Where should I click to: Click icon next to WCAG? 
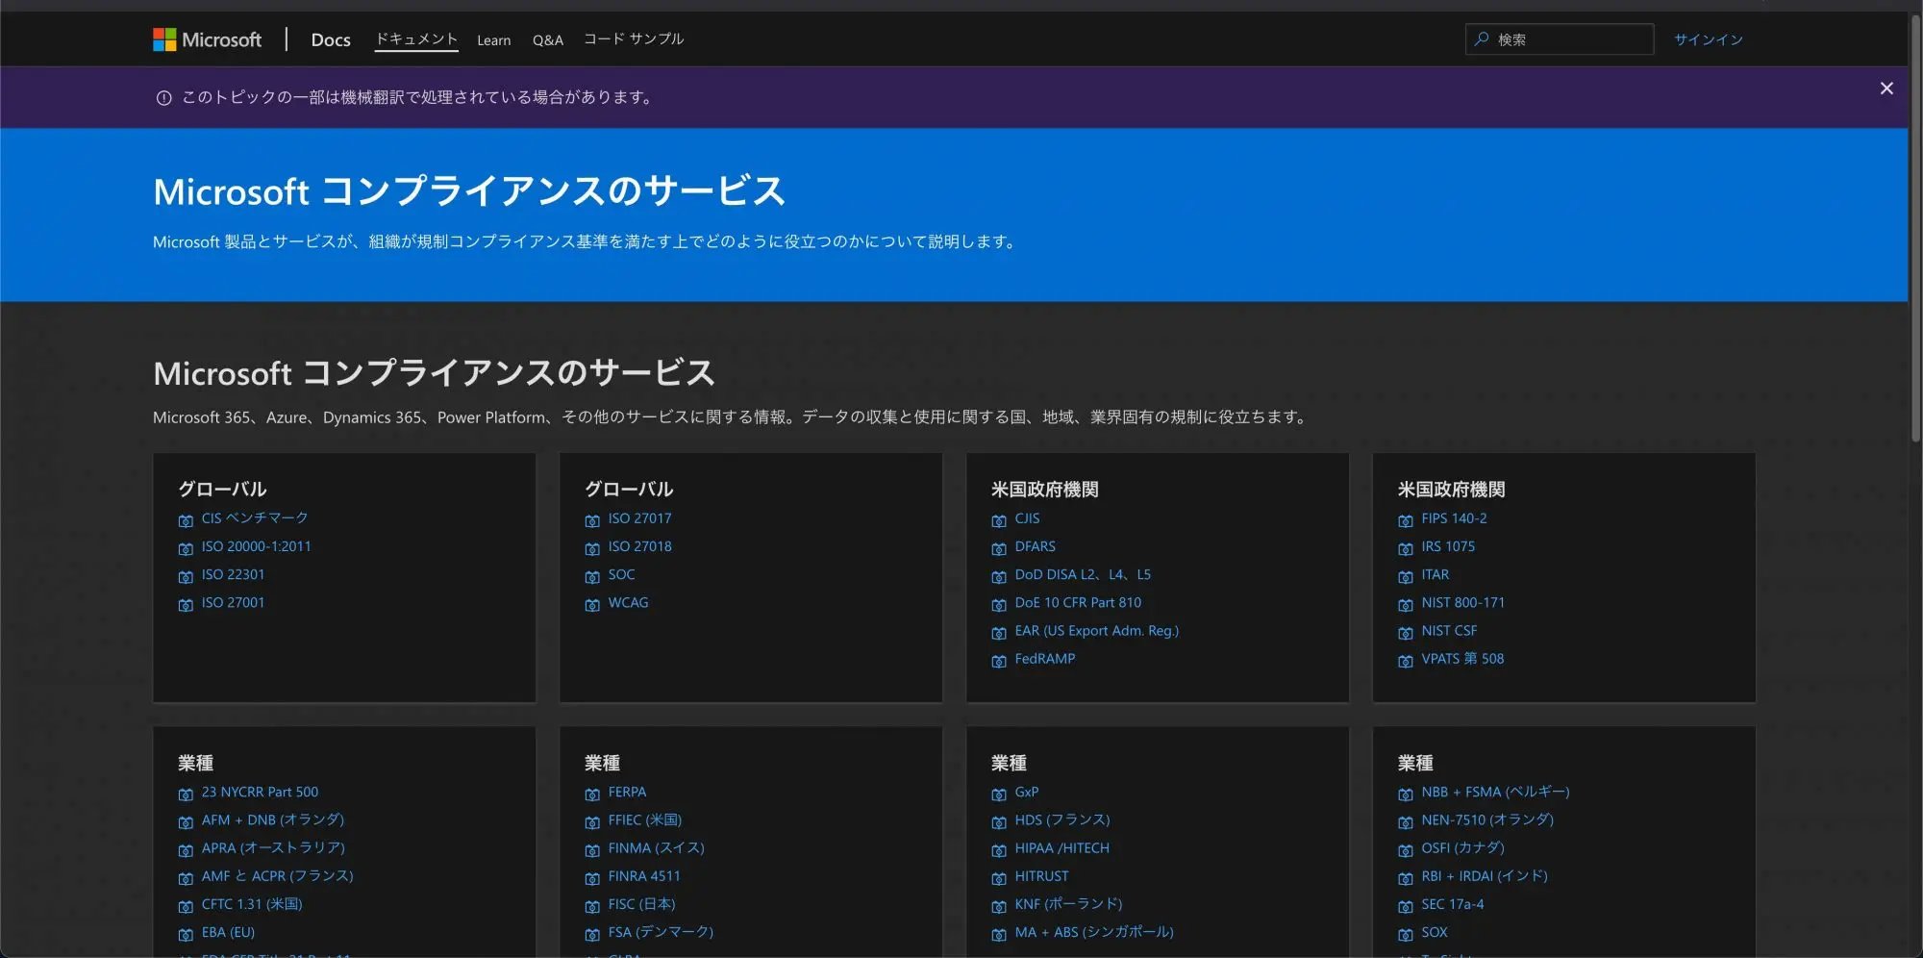pos(592,604)
